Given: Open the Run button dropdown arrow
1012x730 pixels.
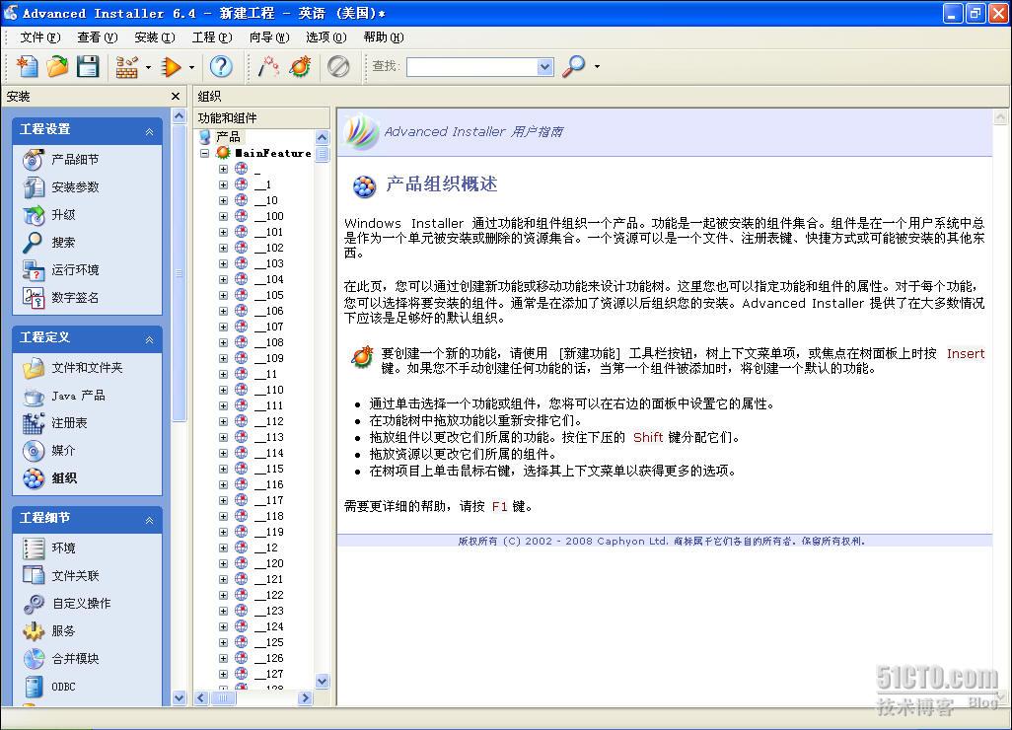Looking at the screenshot, I should [x=191, y=66].
